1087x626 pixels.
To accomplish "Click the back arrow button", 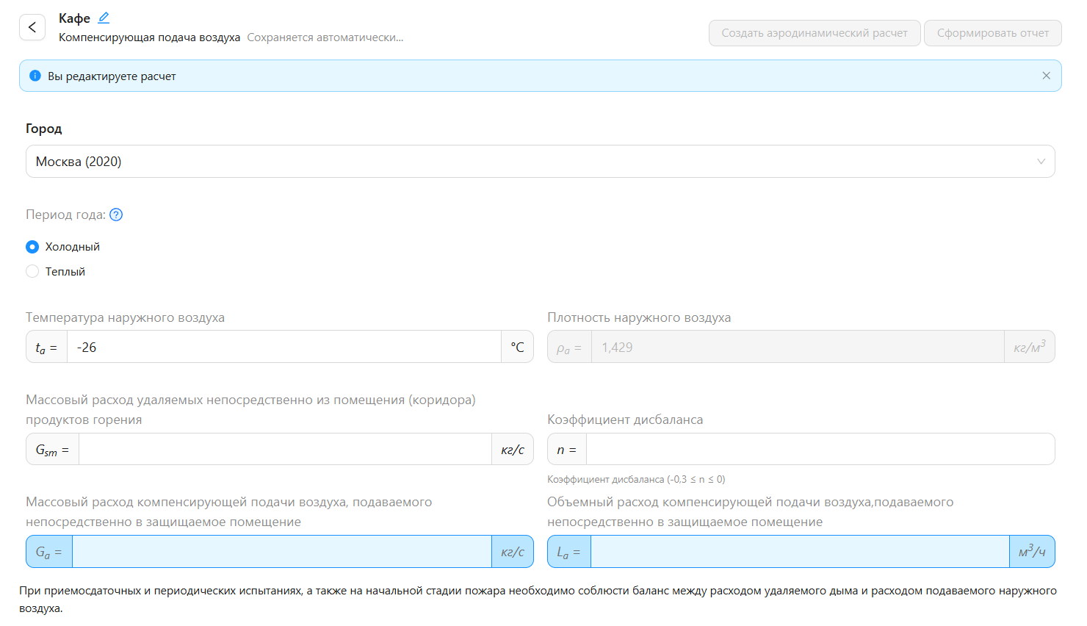I will tap(32, 27).
